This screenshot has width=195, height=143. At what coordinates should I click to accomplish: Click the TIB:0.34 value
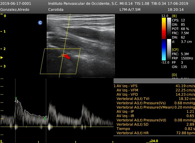159,4
